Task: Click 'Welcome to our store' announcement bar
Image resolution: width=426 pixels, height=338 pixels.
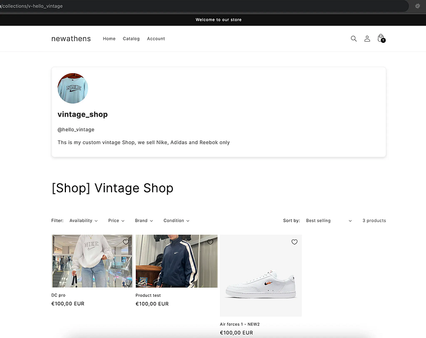Action: 219,20
